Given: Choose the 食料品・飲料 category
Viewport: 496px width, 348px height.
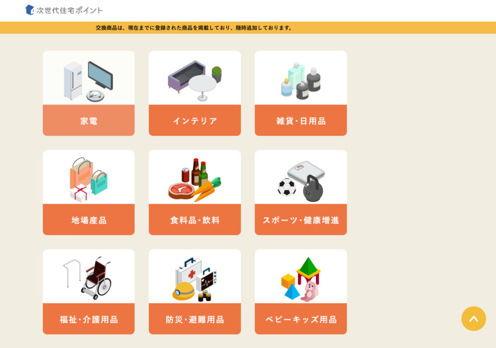Looking at the screenshot, I should click(195, 219).
